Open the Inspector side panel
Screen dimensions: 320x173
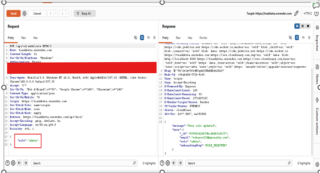(317, 43)
